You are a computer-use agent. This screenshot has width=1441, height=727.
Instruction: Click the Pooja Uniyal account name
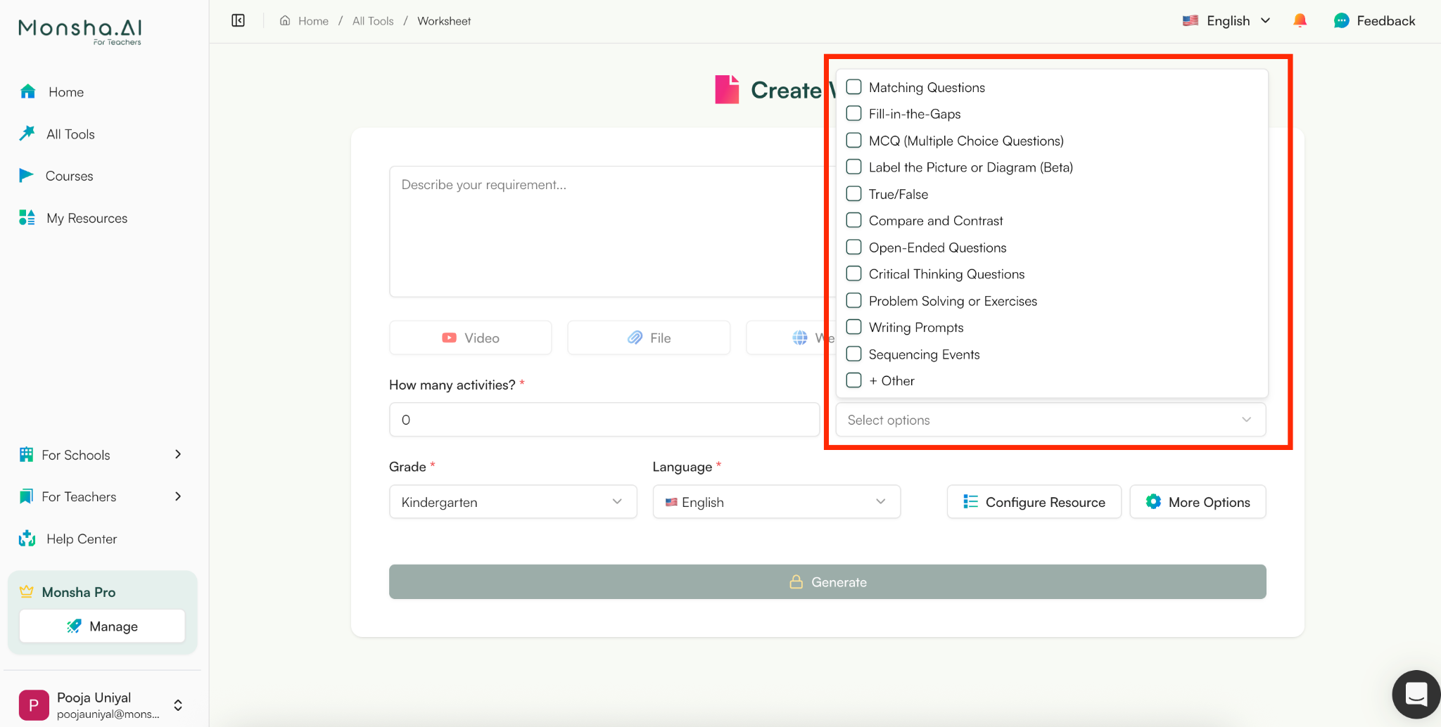pos(94,697)
